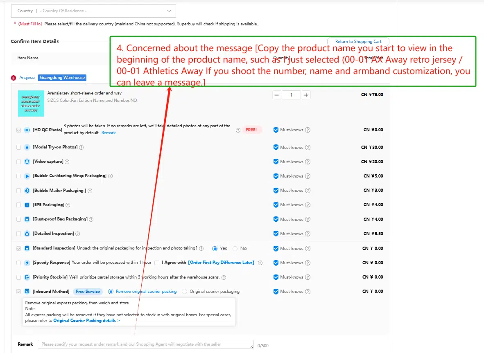This screenshot has height=353, width=484.
Task: Enable the Dust-proof Bag Packaging checkbox
Action: [x=18, y=219]
